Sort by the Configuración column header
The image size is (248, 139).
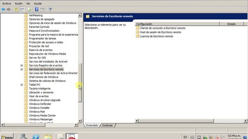click(177, 24)
